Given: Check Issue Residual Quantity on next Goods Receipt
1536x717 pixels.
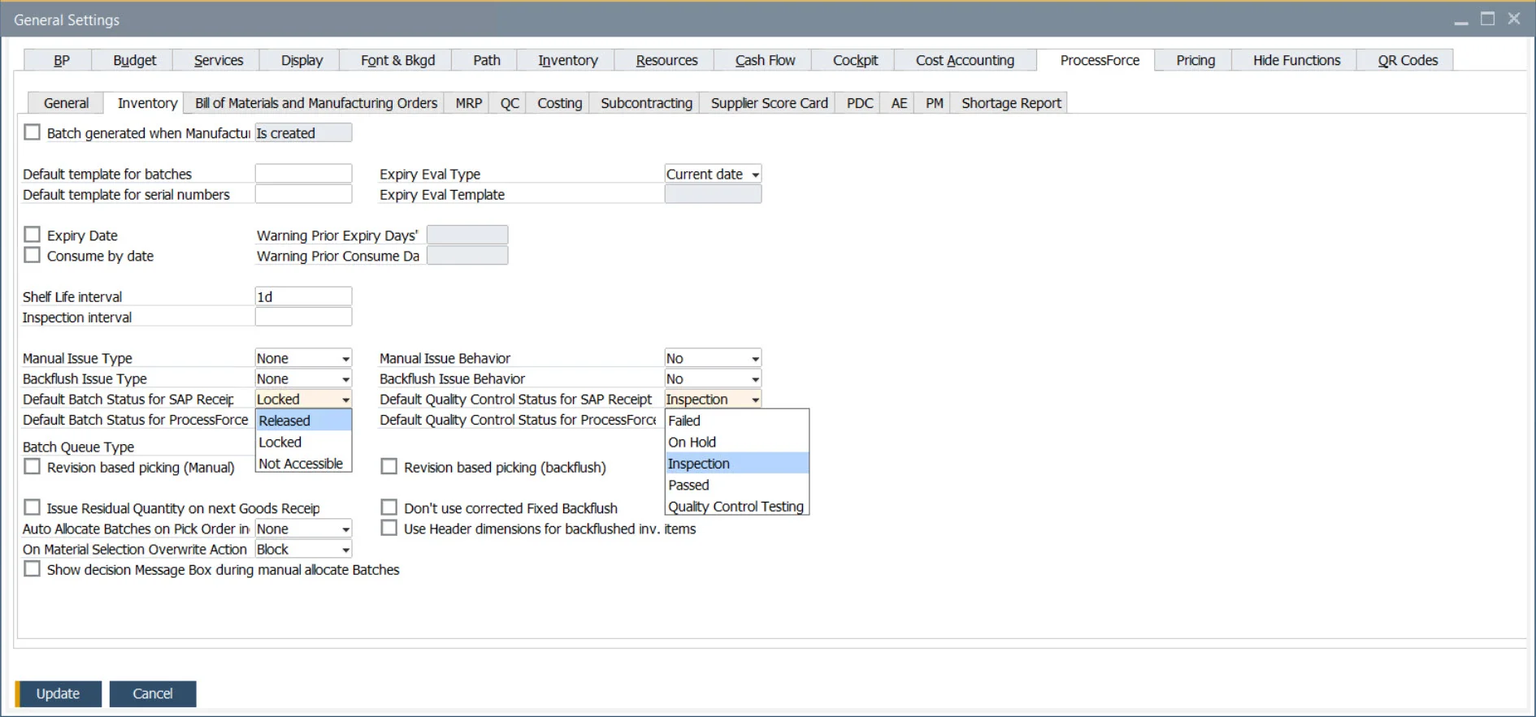Looking at the screenshot, I should (x=33, y=508).
